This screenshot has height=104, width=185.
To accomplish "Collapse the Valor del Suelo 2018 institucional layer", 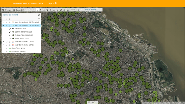I will tap(3, 25).
